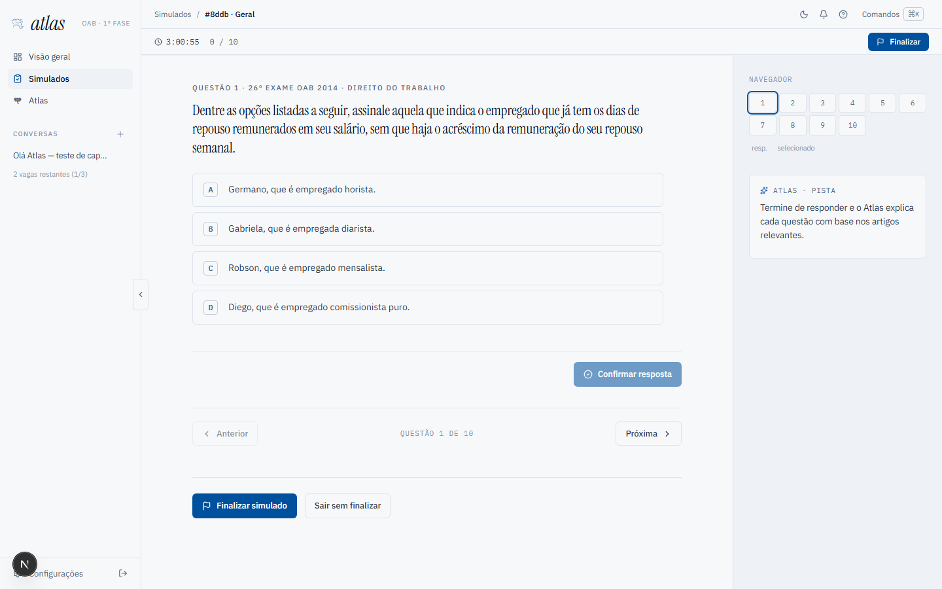Collapse the sidebar with the chevron handle

point(141,294)
